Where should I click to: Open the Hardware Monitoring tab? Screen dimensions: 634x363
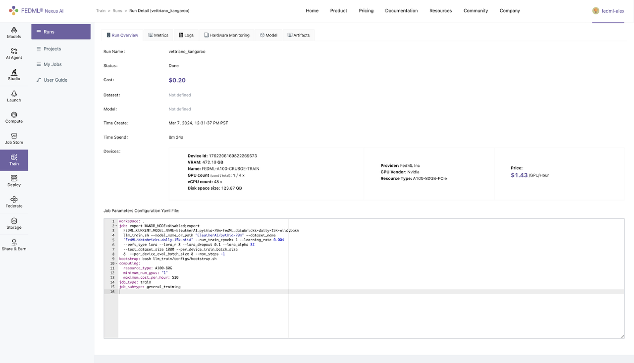coord(227,35)
